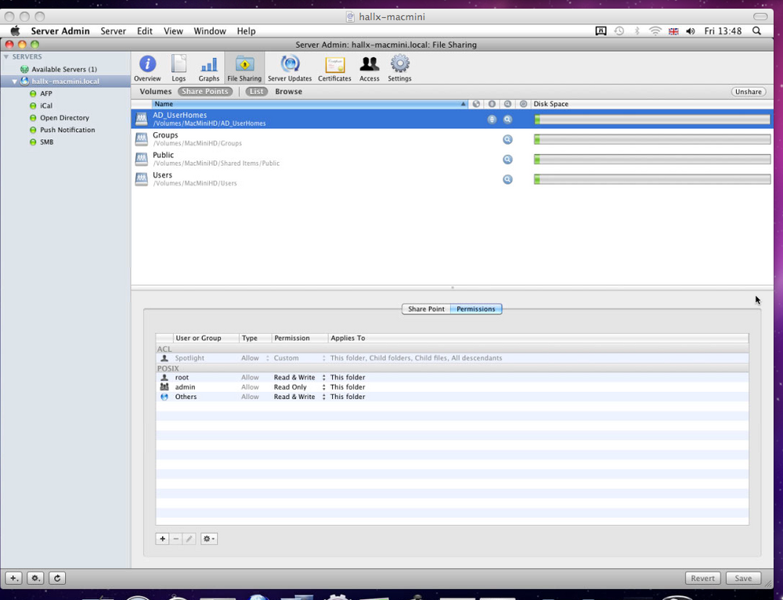Image resolution: width=783 pixels, height=600 pixels.
Task: Open the Window menu
Action: click(210, 31)
